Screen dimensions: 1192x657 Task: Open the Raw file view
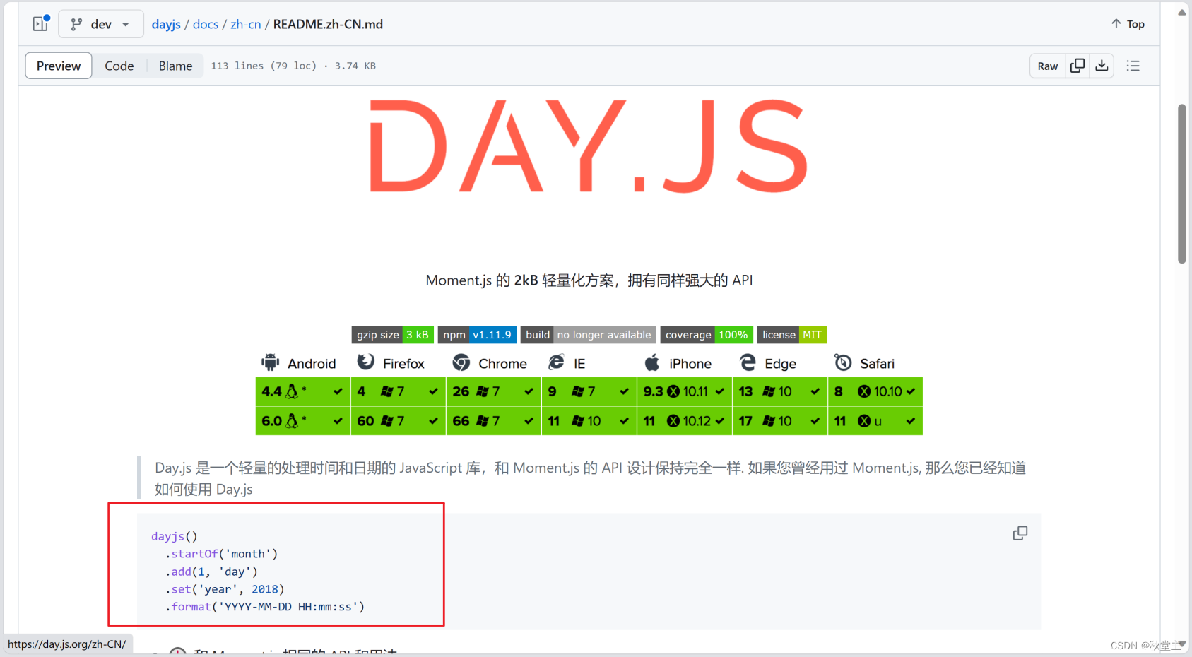[1048, 66]
